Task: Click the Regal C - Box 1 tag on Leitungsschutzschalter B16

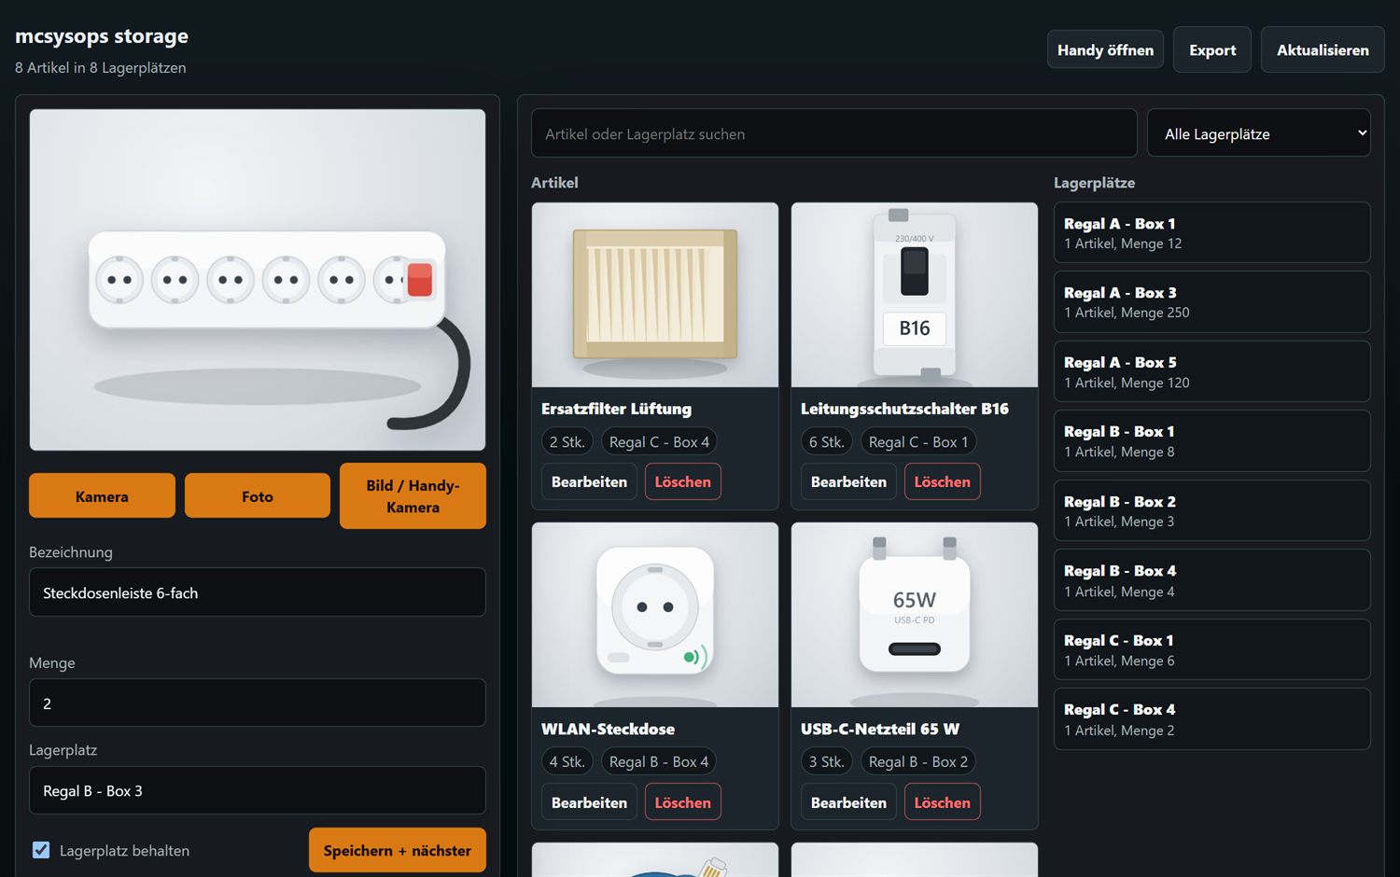Action: coord(918,442)
